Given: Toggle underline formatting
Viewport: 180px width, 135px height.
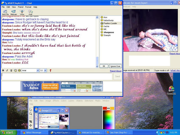Looking at the screenshot, I should pos(11,70).
